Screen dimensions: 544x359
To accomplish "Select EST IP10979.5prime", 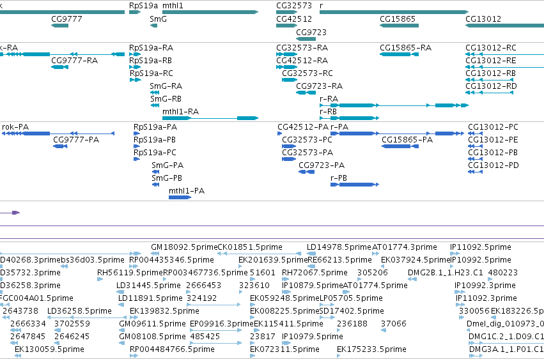I will pyautogui.click(x=286, y=343).
